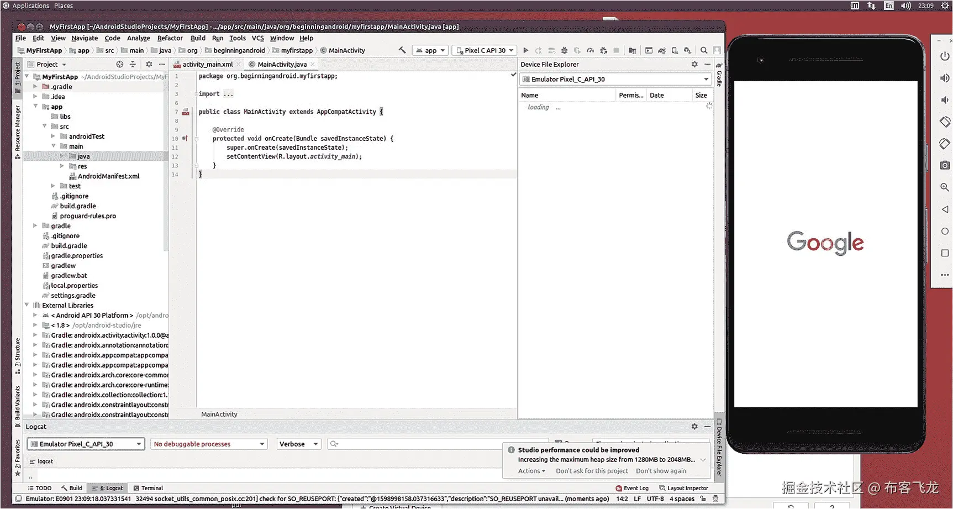Click the Stop square icon in toolbar
Viewport: 953px width, 509px height.
coord(617,50)
